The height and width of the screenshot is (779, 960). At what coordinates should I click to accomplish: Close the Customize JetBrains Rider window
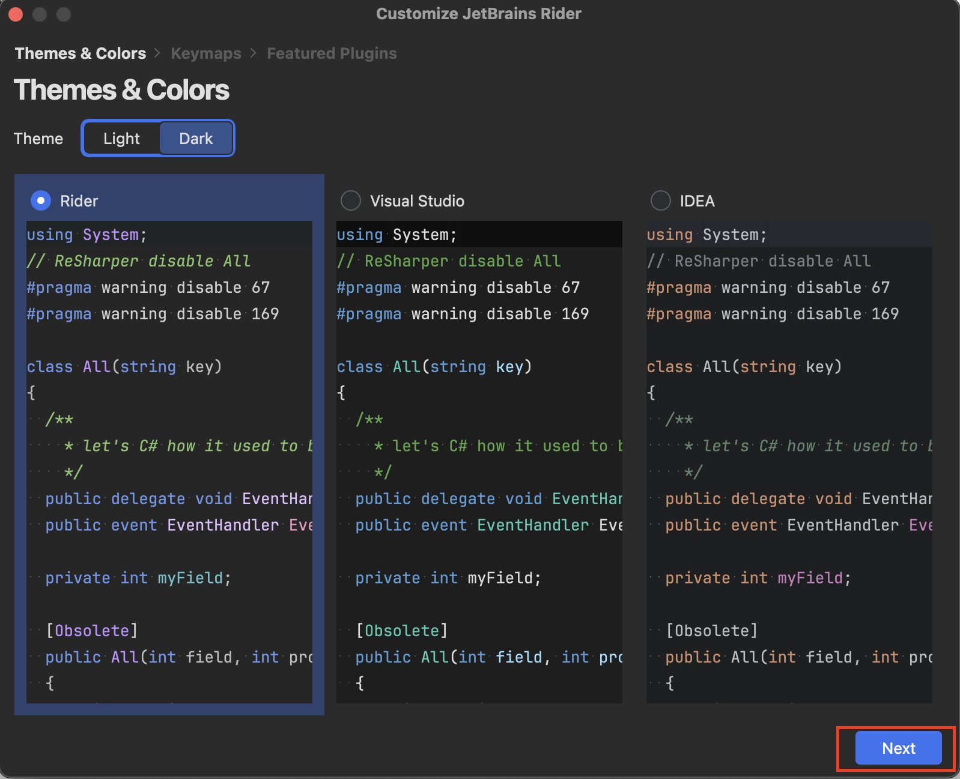[x=16, y=14]
